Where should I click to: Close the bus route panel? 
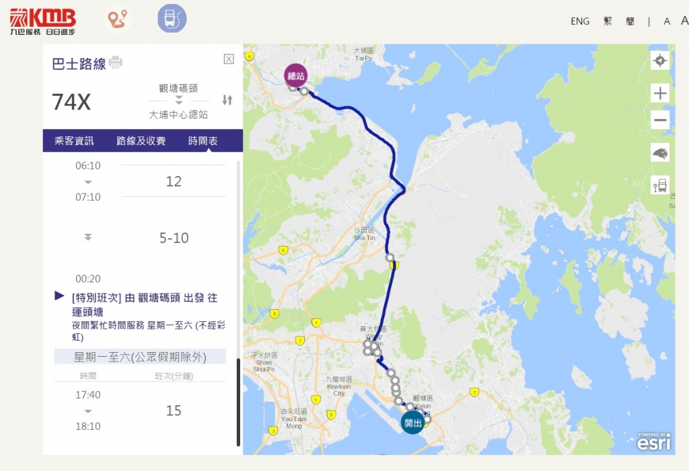[229, 59]
